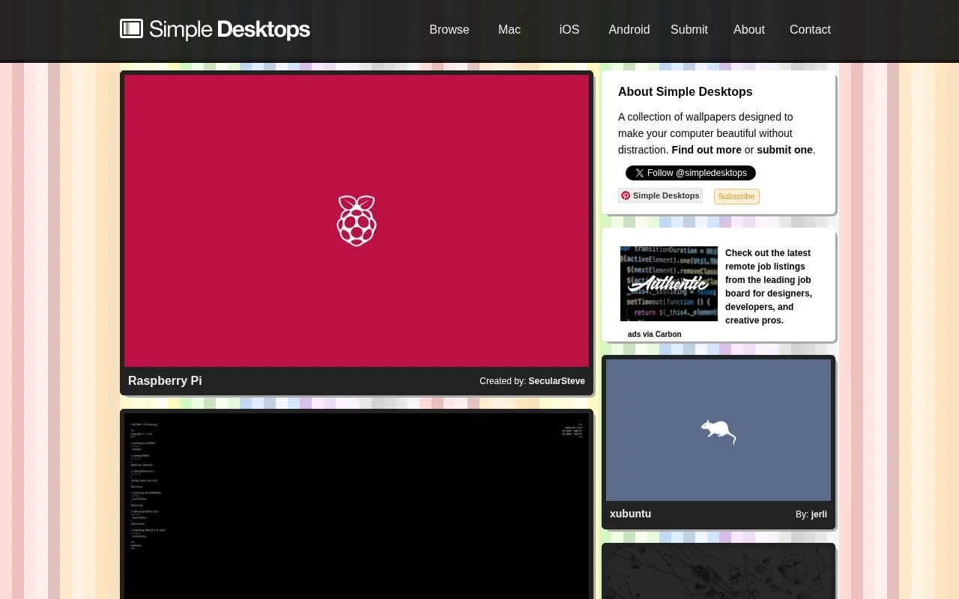
Task: Click the ads via Carbon link
Action: click(655, 335)
